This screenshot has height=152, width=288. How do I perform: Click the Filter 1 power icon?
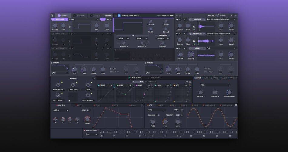52,63
